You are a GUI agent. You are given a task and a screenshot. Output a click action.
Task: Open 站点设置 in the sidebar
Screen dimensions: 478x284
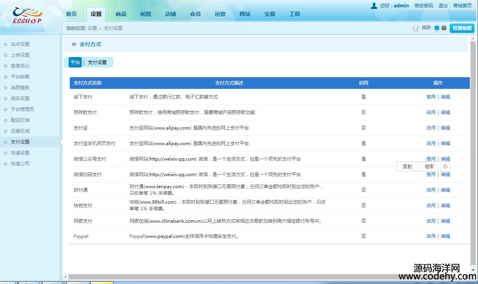coord(20,44)
